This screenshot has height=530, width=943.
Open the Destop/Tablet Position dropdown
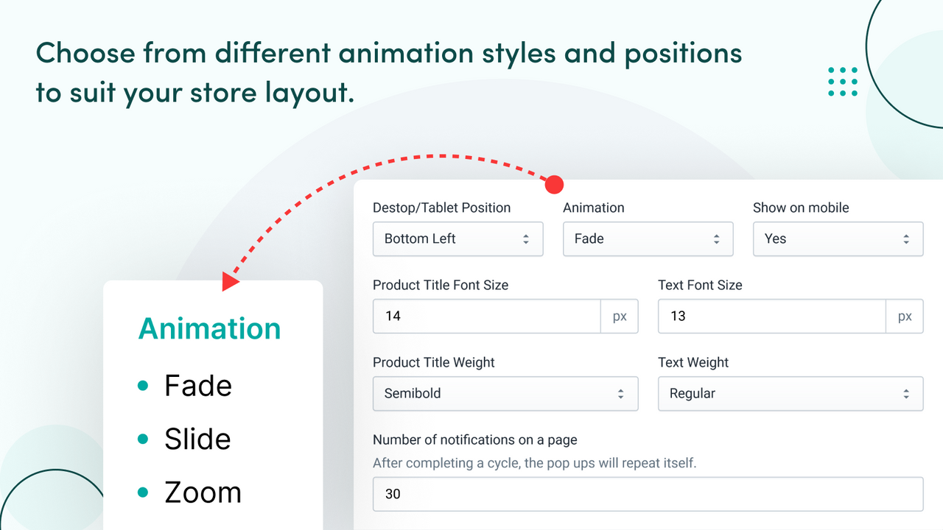point(457,239)
